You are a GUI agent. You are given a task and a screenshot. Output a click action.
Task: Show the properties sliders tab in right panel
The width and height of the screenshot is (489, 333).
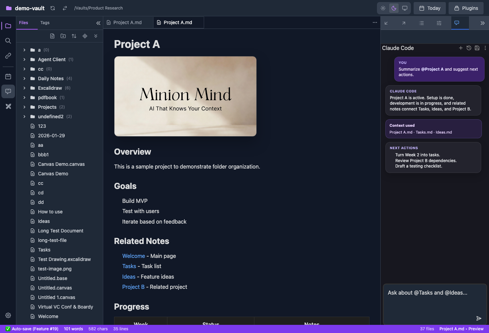[439, 23]
